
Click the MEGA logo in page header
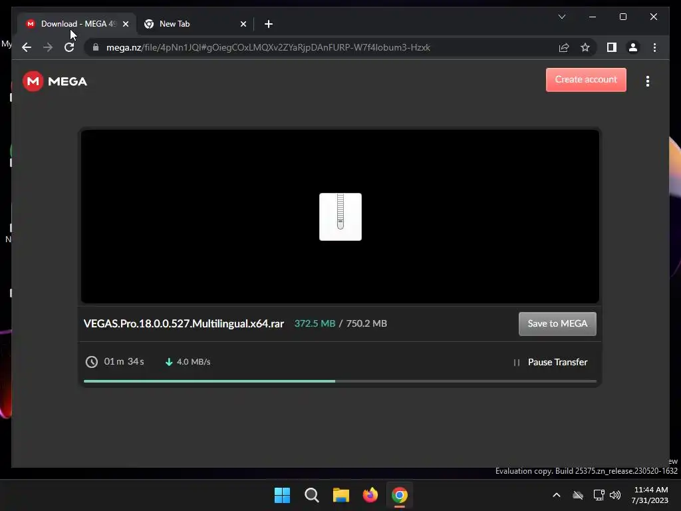(x=55, y=81)
